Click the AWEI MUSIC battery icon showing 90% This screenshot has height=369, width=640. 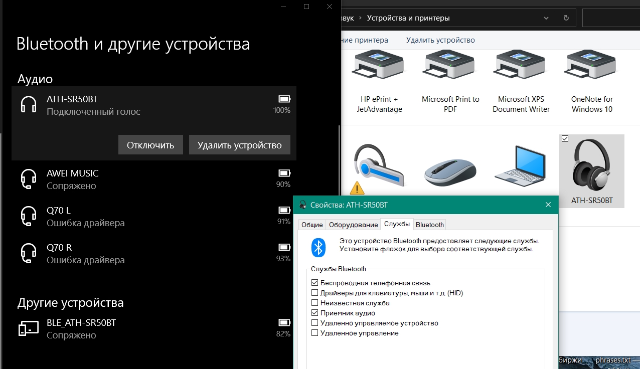pos(284,173)
